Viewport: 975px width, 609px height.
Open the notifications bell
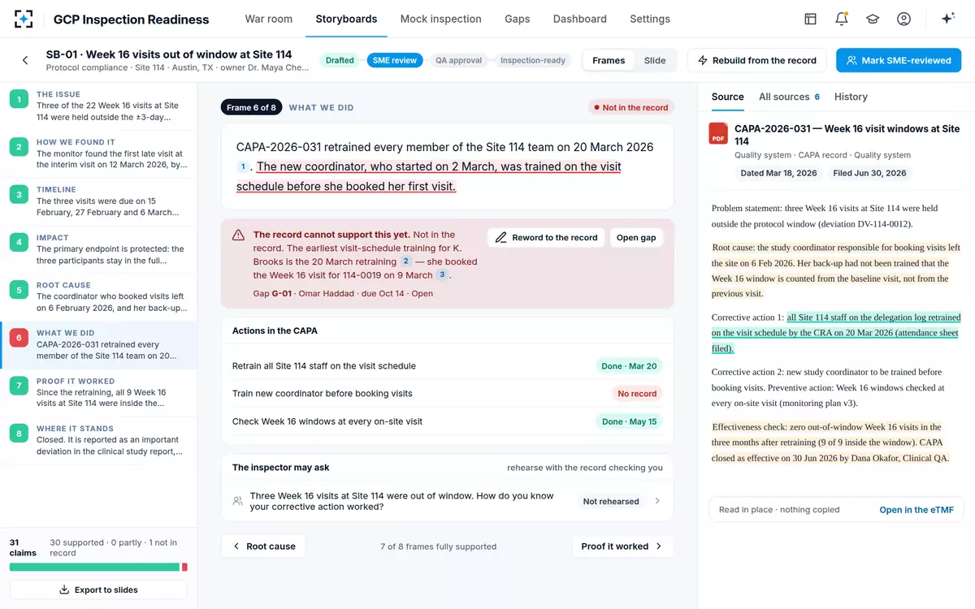[842, 19]
